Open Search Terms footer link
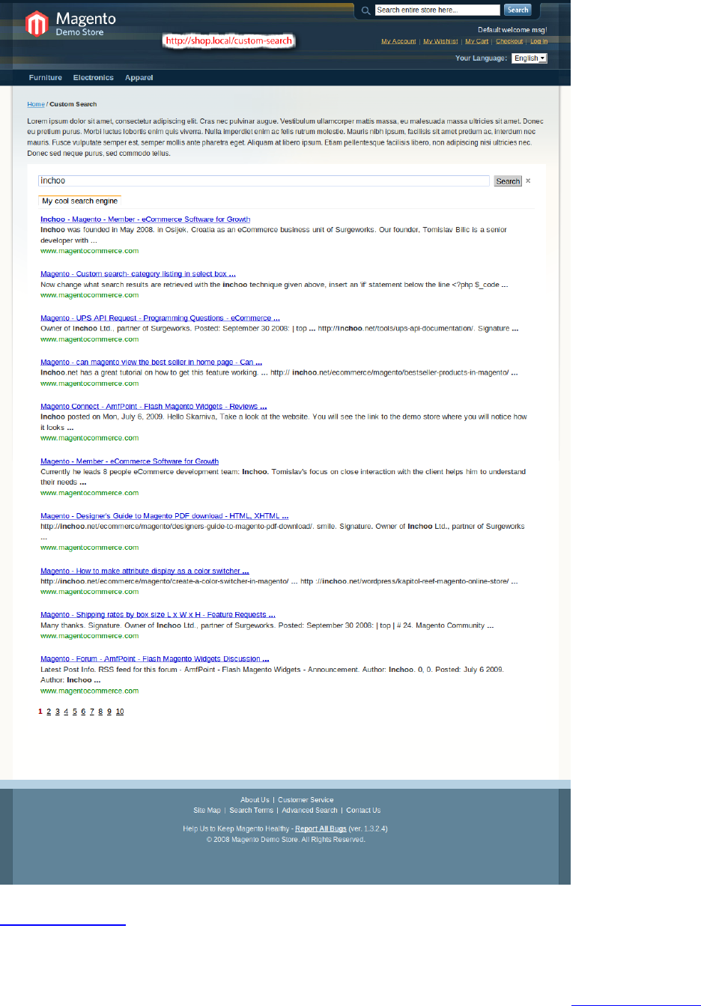 (251, 810)
